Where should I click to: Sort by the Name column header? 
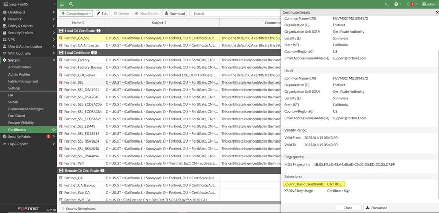(x=78, y=23)
